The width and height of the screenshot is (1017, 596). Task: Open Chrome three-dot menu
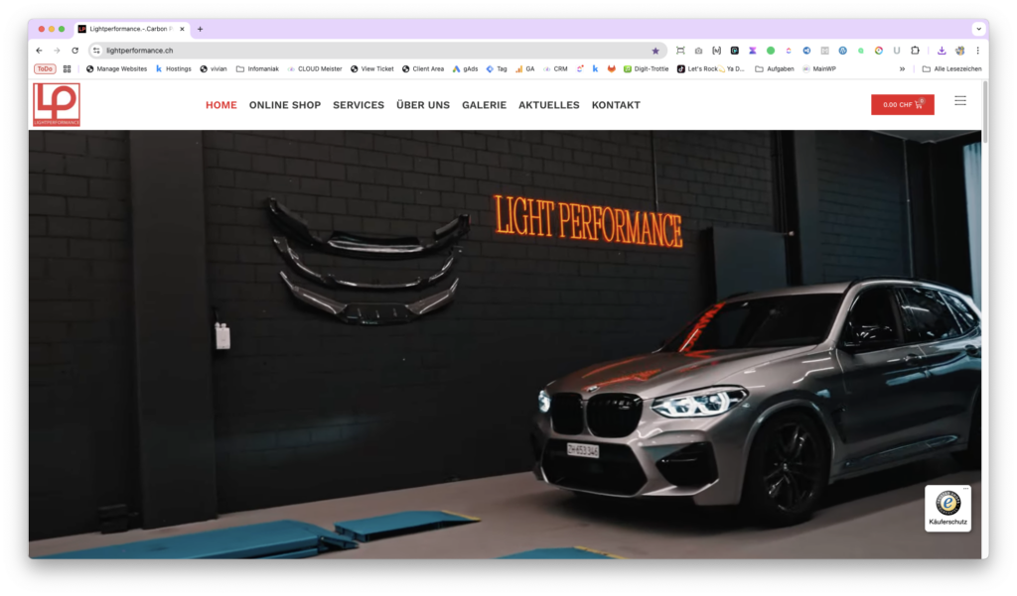977,51
